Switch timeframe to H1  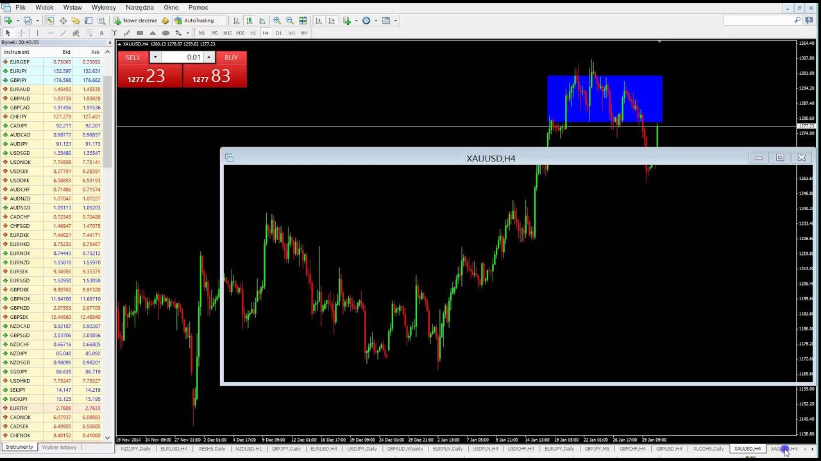253,33
